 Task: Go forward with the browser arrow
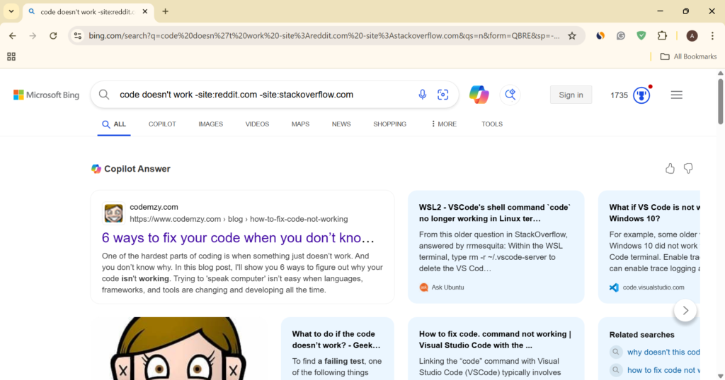(33, 35)
